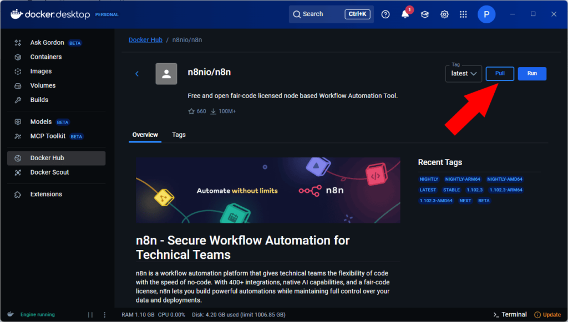
Task: Open Models in the sidebar
Action: pyautogui.click(x=56, y=122)
